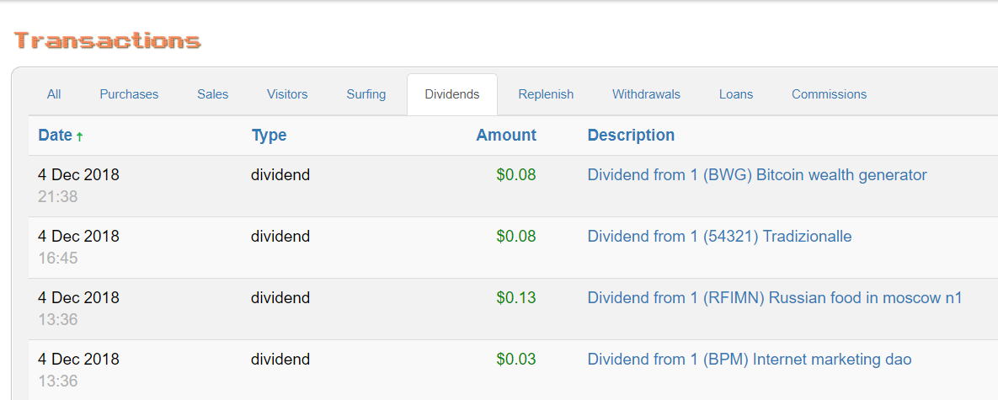Go to the Surfing tab
This screenshot has width=998, height=400.
pos(366,94)
